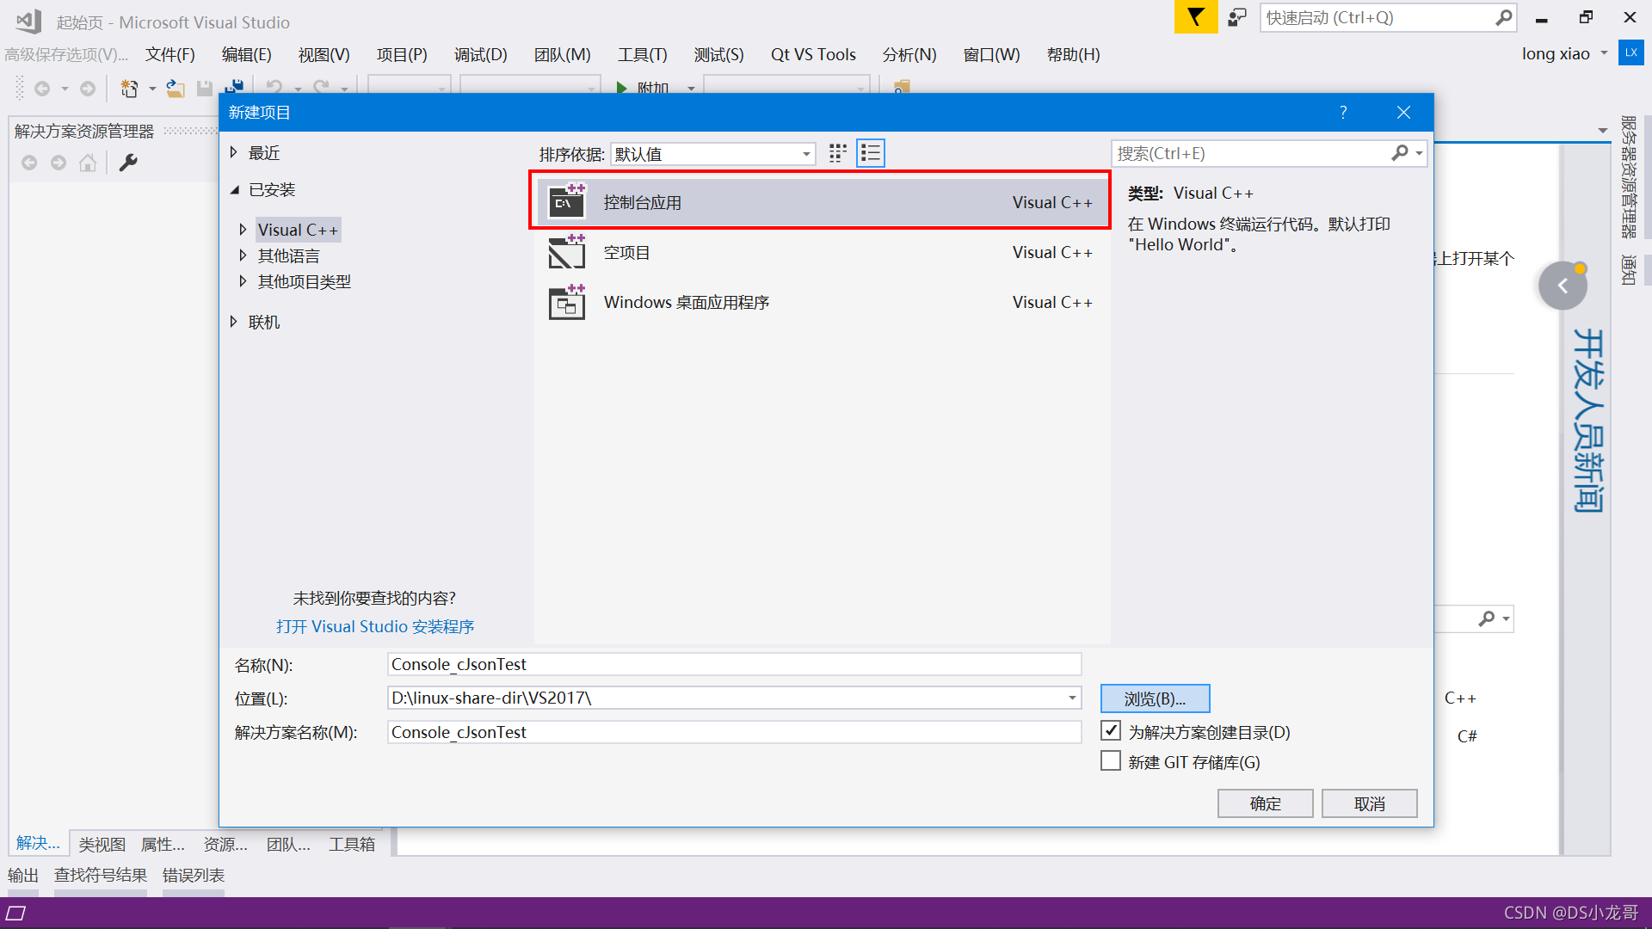The width and height of the screenshot is (1652, 929).
Task: Open the Qt VS Tools menu
Action: [x=812, y=55]
